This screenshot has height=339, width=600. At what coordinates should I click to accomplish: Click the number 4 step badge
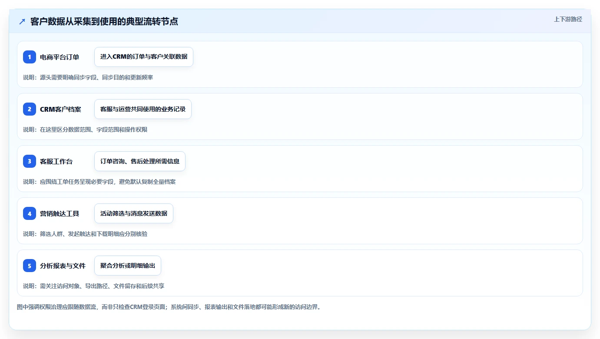tap(30, 213)
